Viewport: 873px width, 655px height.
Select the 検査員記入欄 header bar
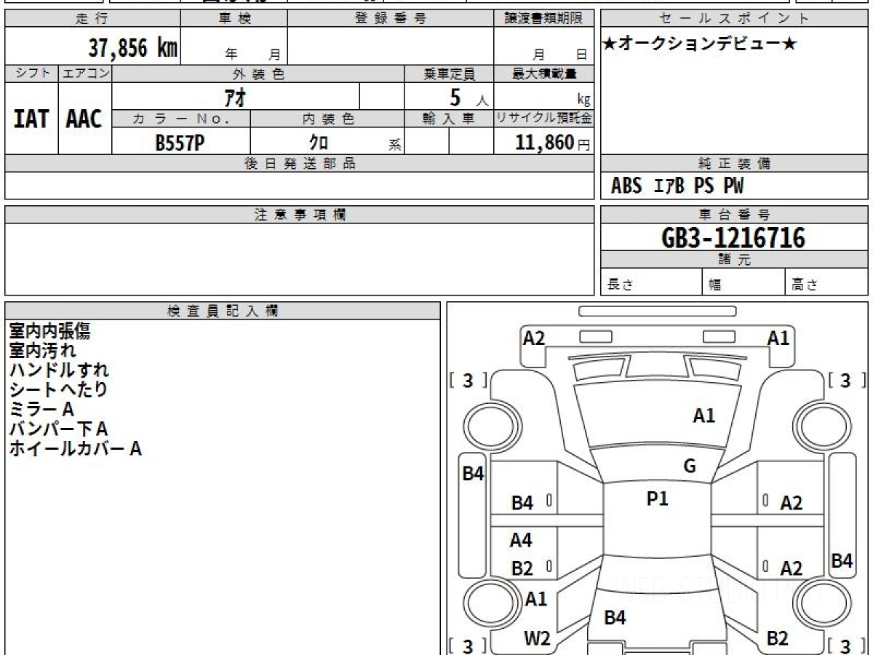223,311
